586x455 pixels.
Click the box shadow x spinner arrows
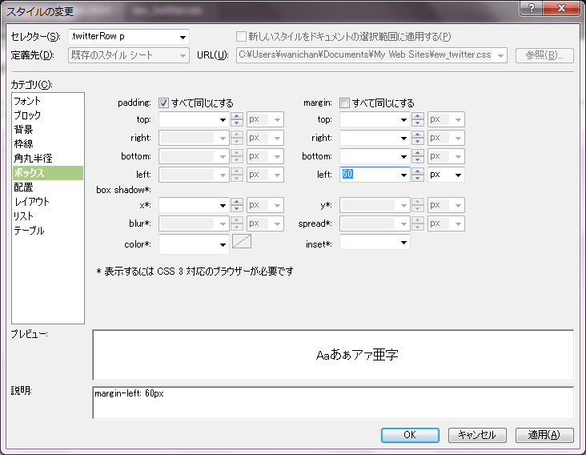tap(237, 205)
